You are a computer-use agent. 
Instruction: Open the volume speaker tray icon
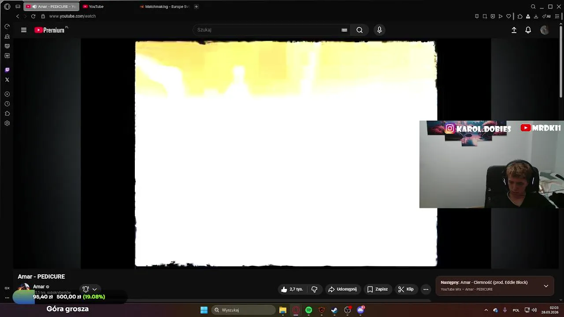click(x=534, y=310)
